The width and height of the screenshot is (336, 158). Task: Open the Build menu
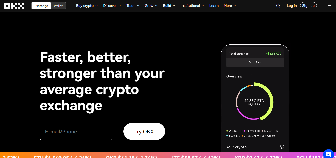(x=169, y=6)
